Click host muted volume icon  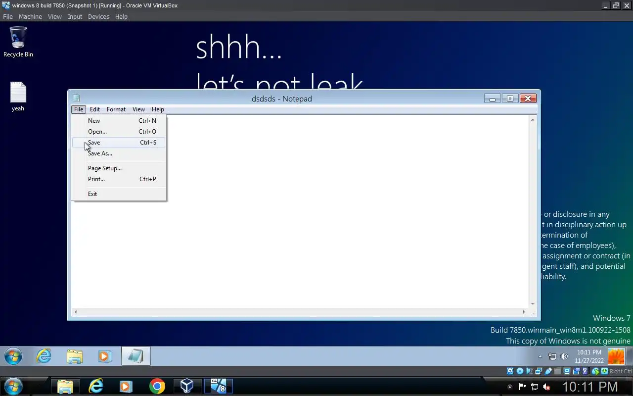[546, 387]
